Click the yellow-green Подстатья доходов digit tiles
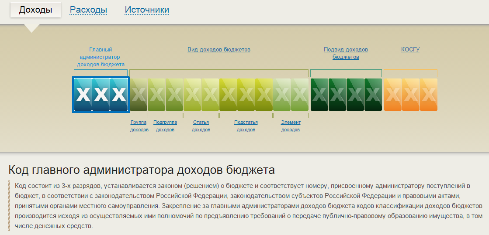Screen dimensions: 489x235 (x=246, y=95)
